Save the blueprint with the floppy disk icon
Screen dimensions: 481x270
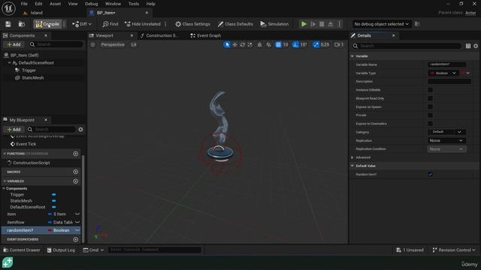pos(8,24)
